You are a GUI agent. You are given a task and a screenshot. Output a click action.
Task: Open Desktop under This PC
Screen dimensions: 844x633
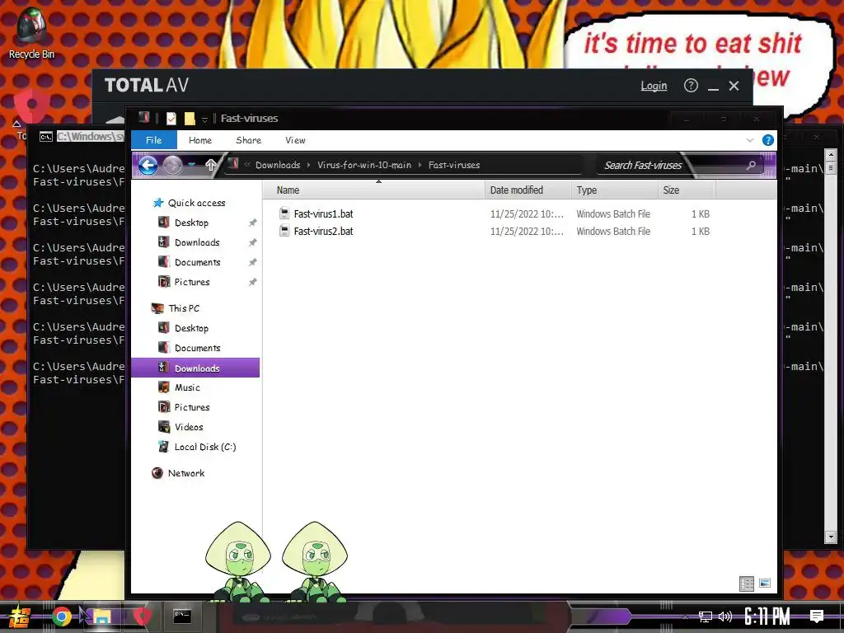coord(191,328)
